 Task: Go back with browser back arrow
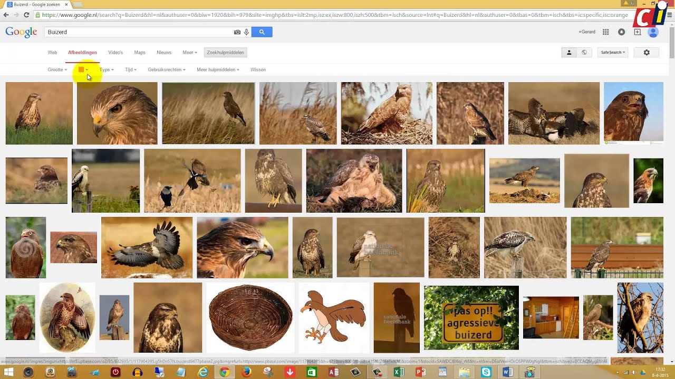point(6,15)
